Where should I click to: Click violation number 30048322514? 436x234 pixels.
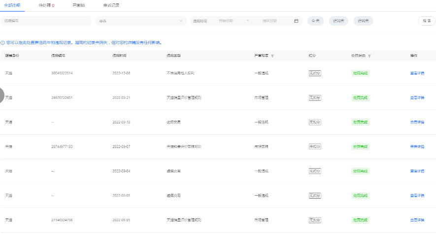tap(62, 73)
